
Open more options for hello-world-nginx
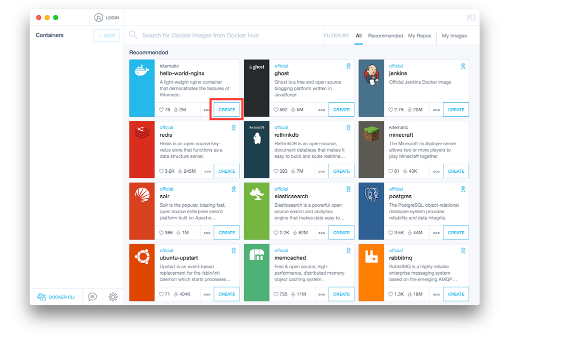coord(206,110)
